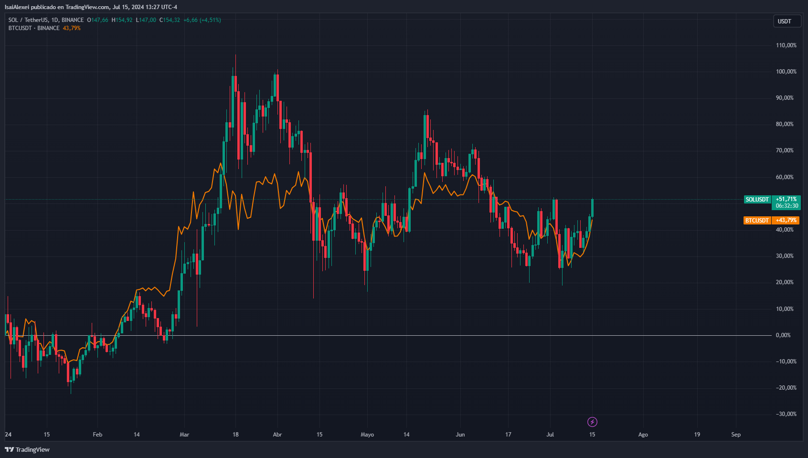Click the TradingView logo at bottom left
The image size is (808, 458).
point(27,449)
